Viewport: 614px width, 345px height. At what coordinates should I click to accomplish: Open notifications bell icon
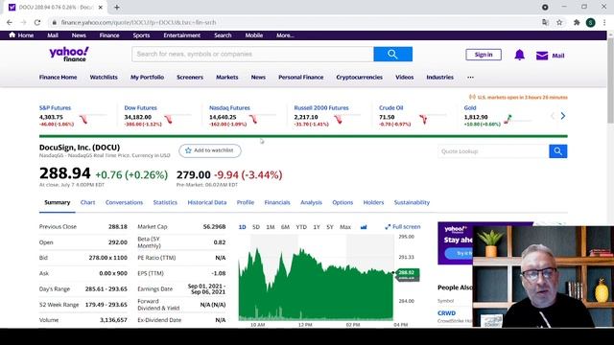tap(519, 55)
